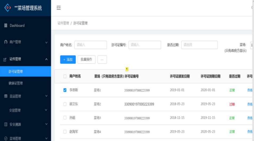
Task: Click the 菜场4 cell
Action: tap(97, 132)
